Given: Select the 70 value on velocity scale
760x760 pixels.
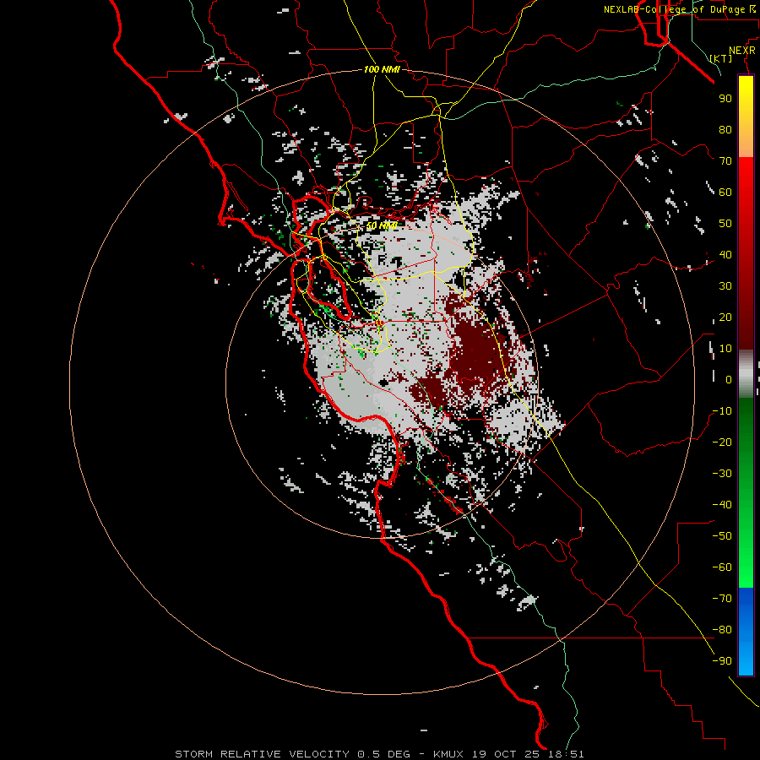Looking at the screenshot, I should pyautogui.click(x=725, y=161).
